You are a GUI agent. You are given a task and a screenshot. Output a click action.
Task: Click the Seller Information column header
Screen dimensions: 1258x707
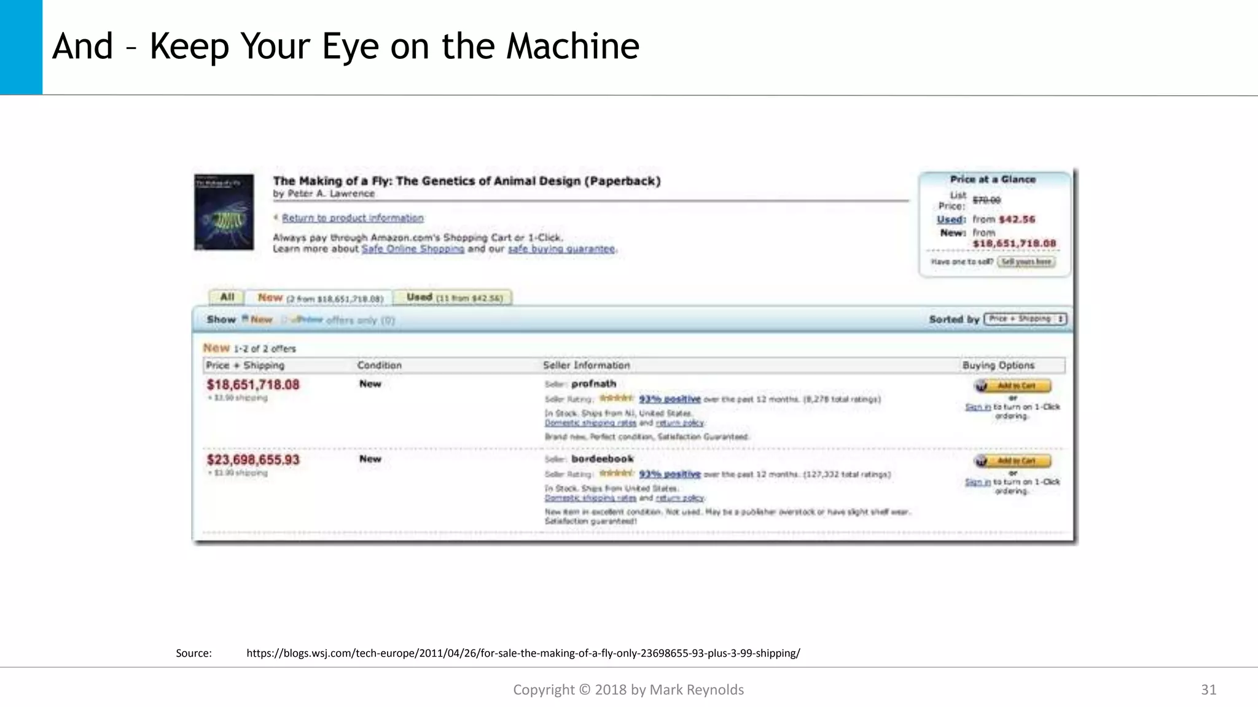(x=587, y=365)
